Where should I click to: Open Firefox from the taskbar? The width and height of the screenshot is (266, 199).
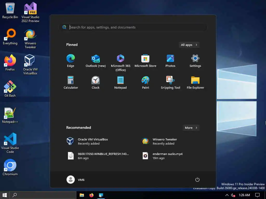click(x=91, y=195)
